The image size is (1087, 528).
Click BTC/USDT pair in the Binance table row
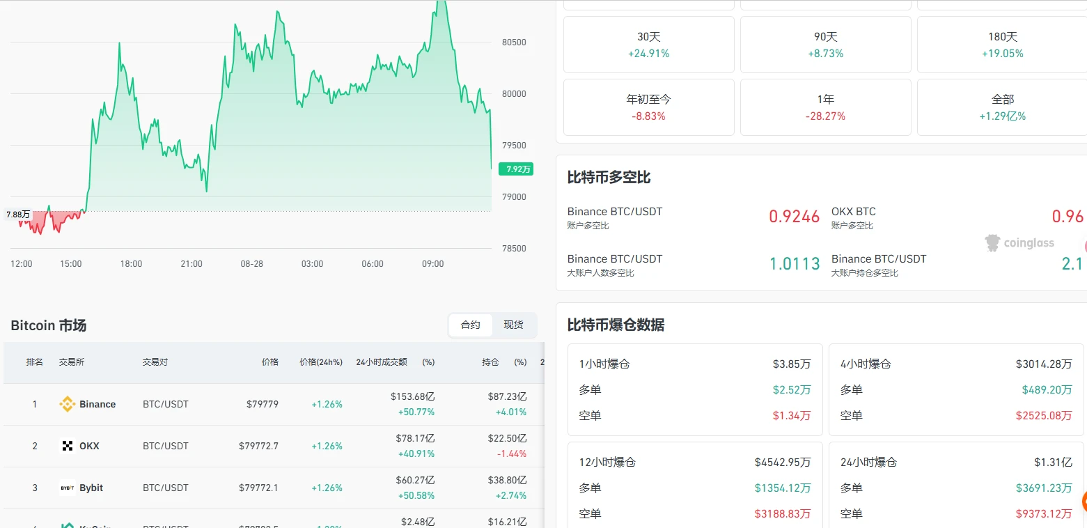[166, 404]
